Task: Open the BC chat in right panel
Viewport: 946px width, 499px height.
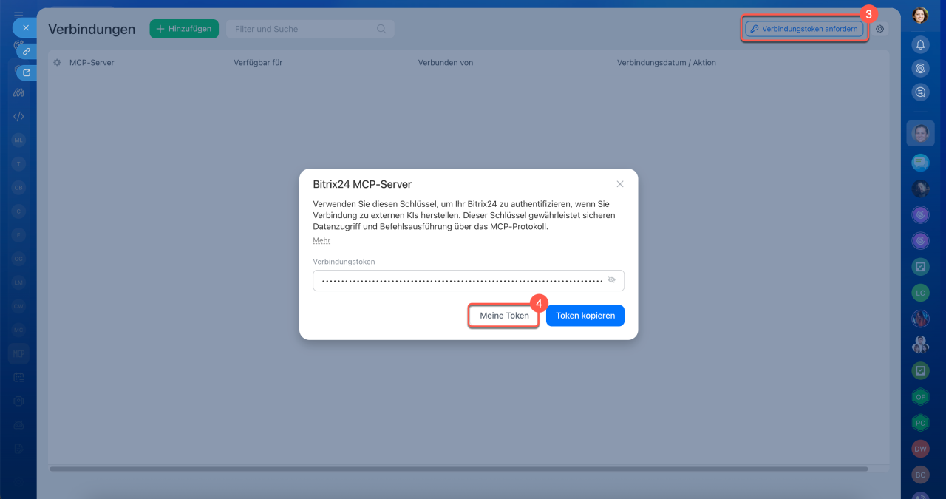Action: coord(920,475)
